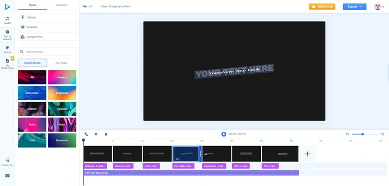Click the UPGRADE button
This screenshot has width=389, height=186.
click(x=322, y=6)
